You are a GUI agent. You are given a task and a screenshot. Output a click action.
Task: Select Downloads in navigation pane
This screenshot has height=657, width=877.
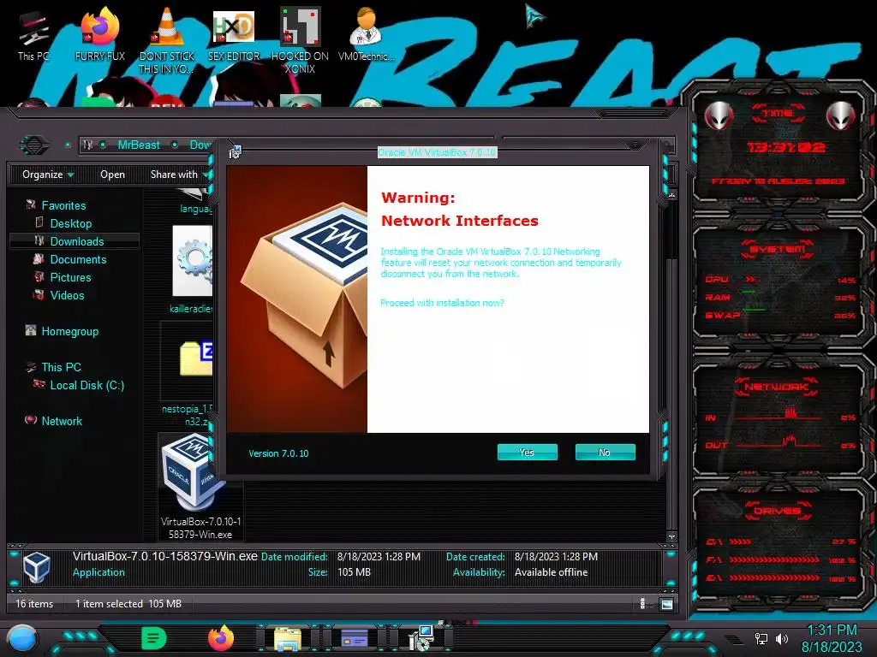(x=77, y=241)
